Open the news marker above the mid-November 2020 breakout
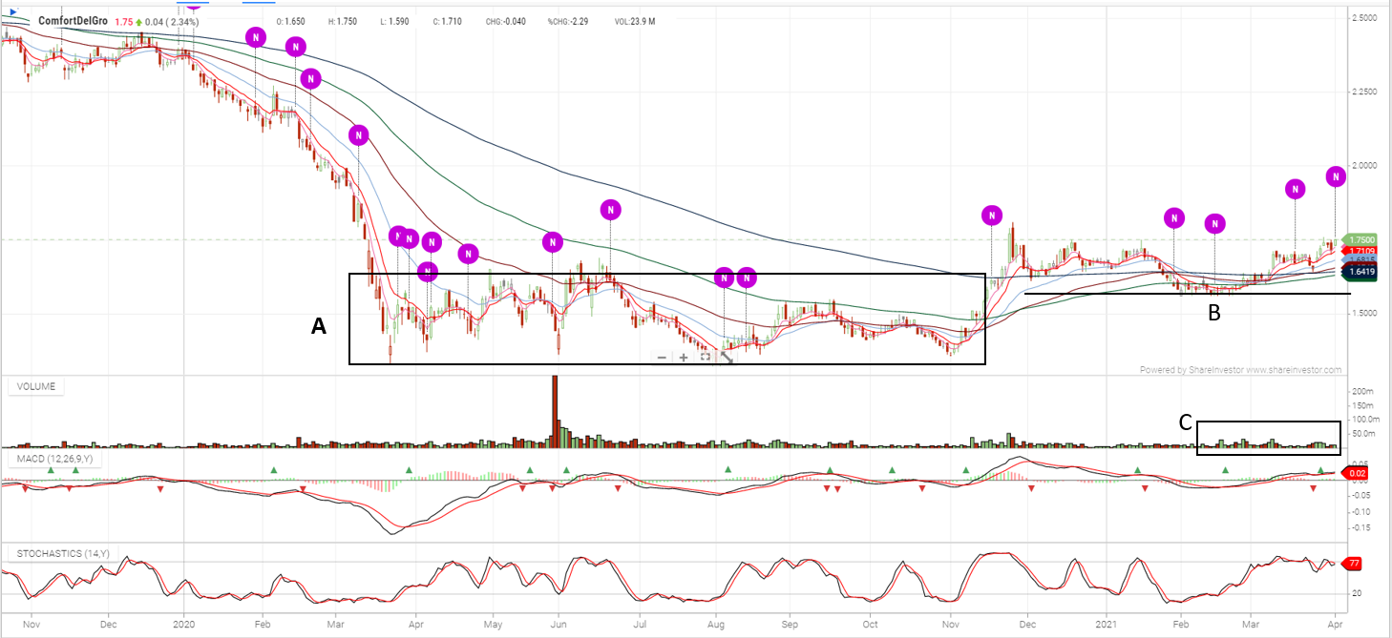The image size is (1392, 638). 992,216
